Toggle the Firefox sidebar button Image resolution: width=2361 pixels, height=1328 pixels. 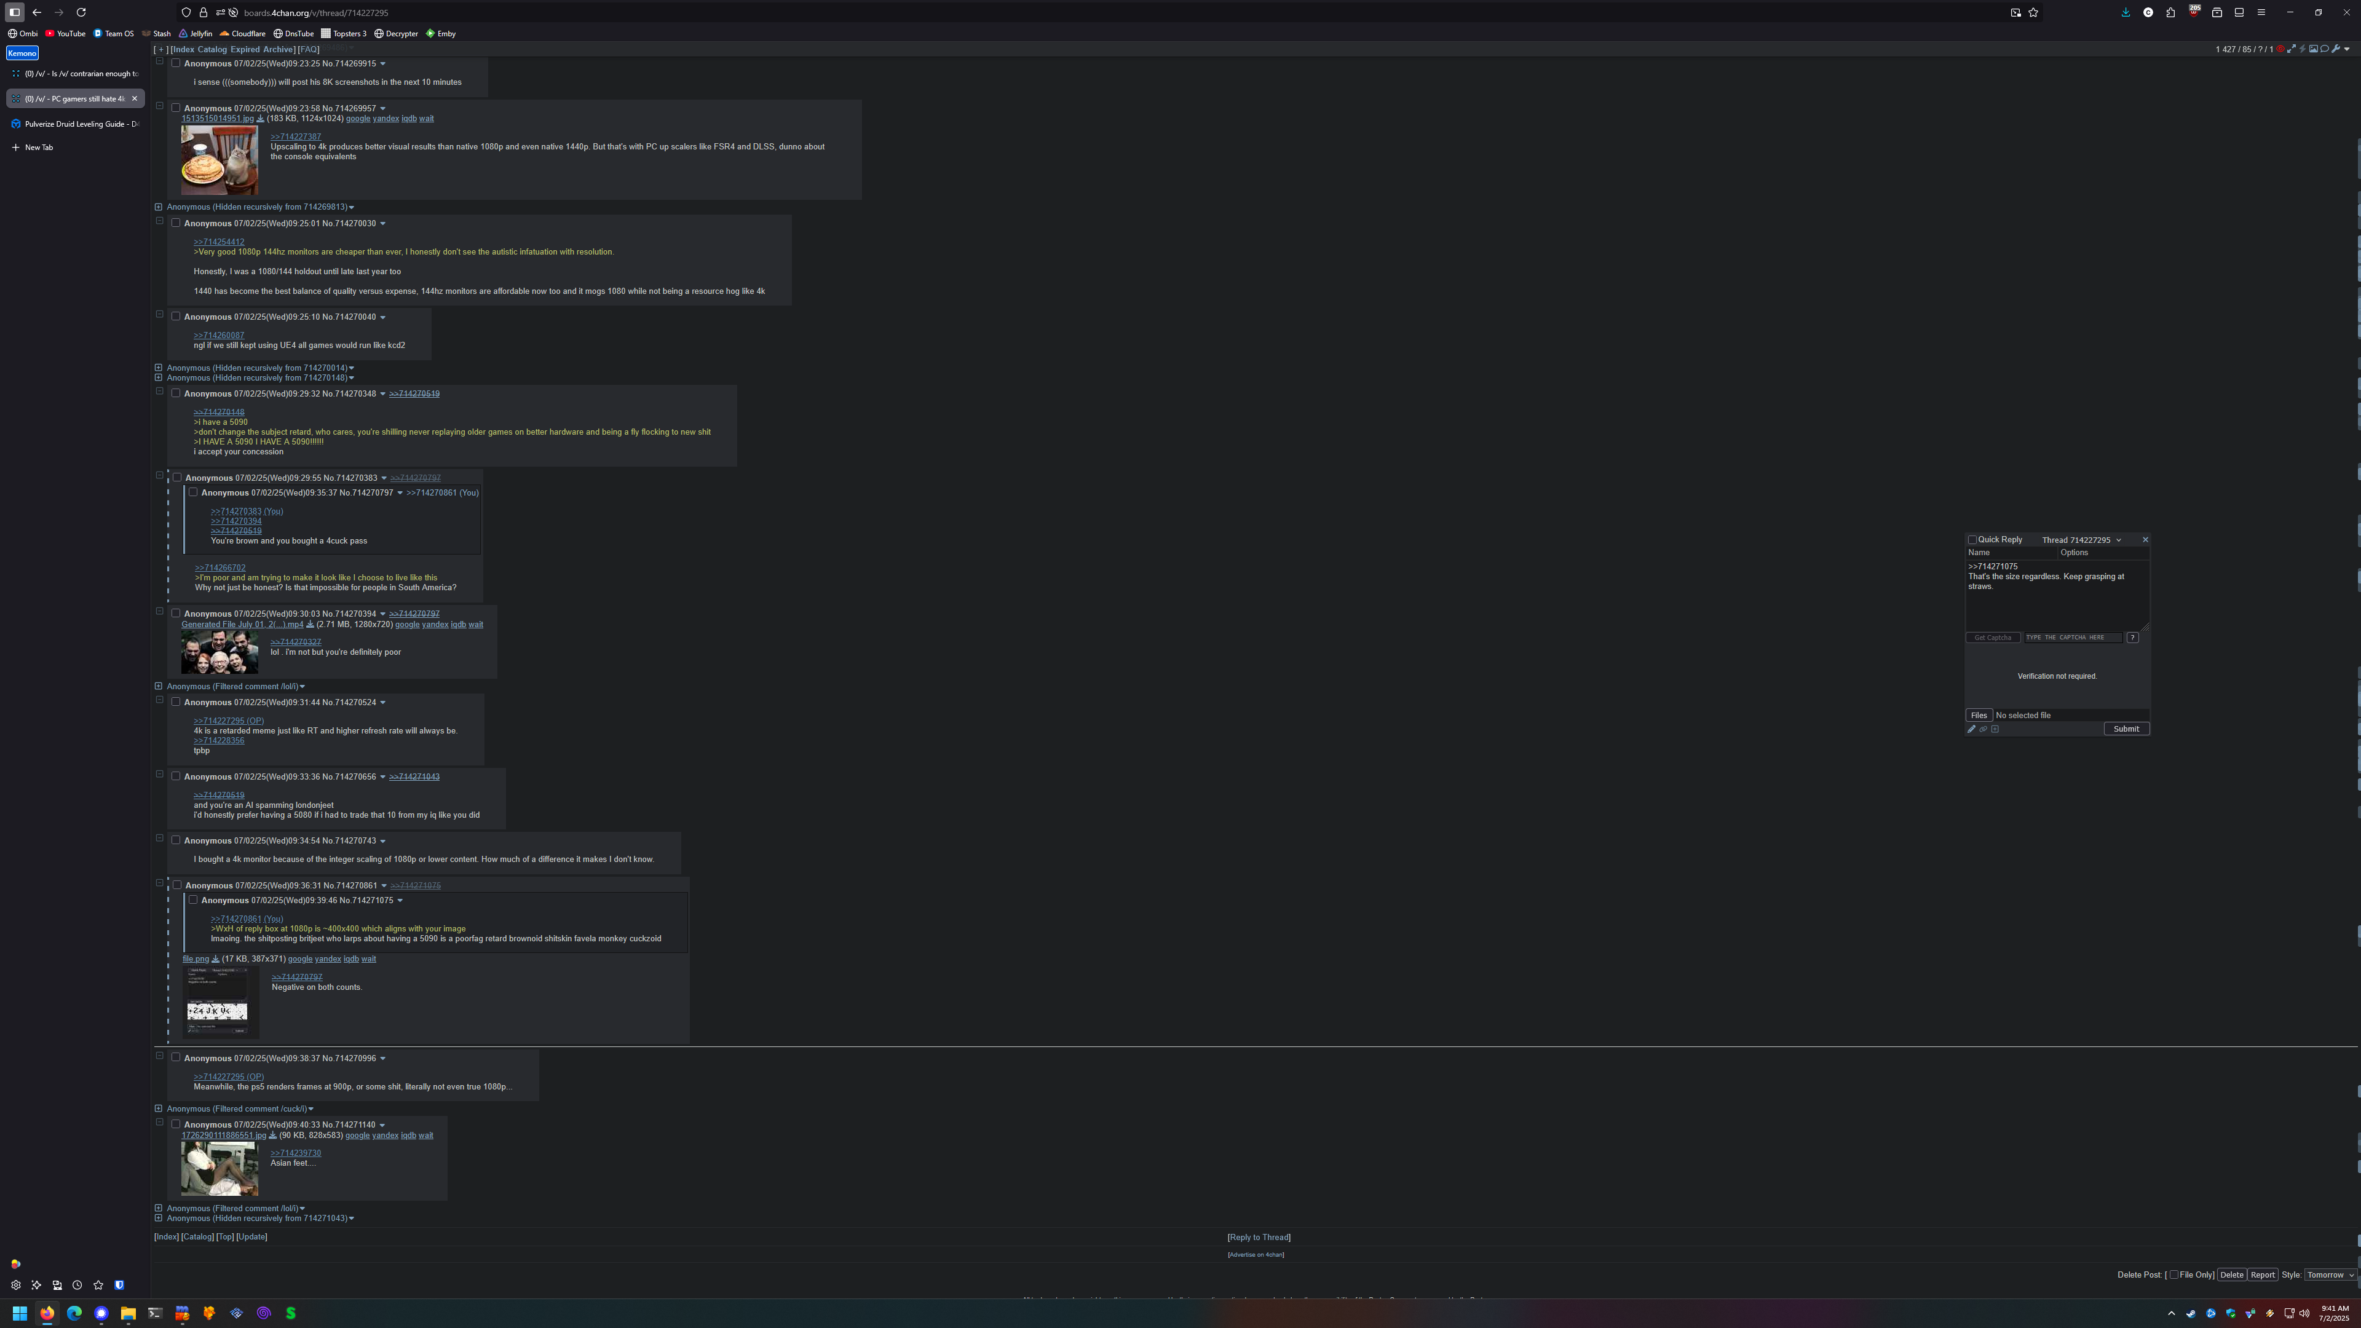(15, 13)
